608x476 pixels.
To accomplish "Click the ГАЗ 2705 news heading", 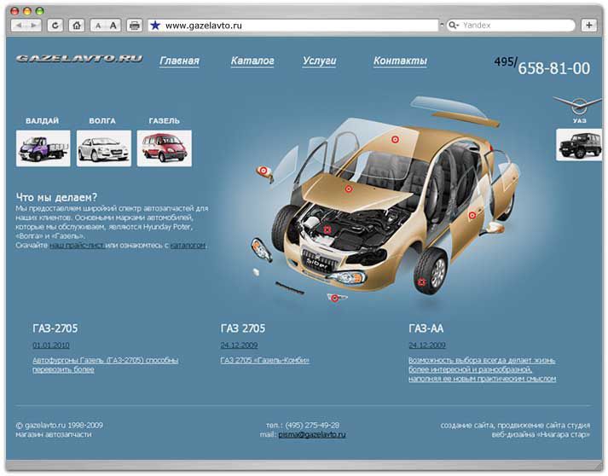I will coord(243,328).
